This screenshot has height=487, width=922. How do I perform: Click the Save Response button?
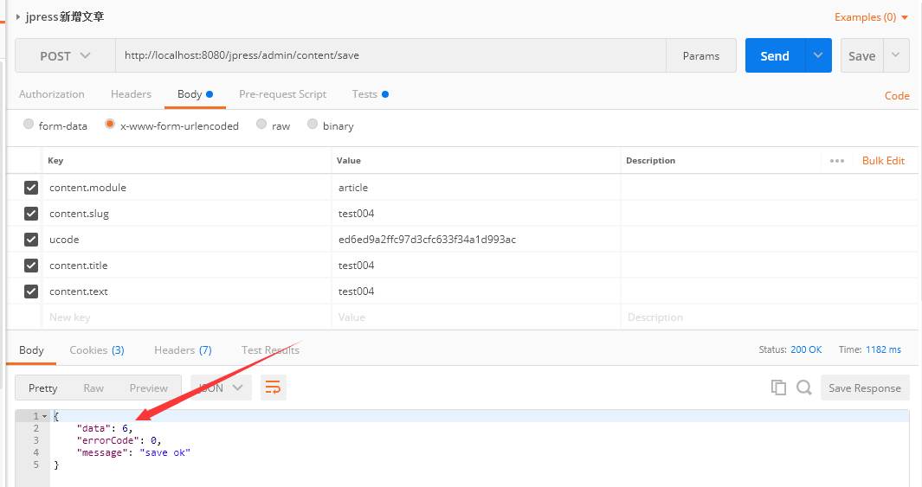[865, 388]
